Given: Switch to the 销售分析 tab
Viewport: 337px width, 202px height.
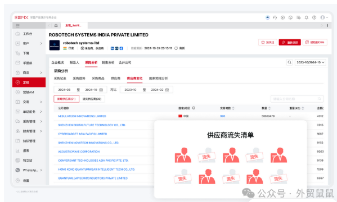Looking at the screenshot, I should [108, 63].
